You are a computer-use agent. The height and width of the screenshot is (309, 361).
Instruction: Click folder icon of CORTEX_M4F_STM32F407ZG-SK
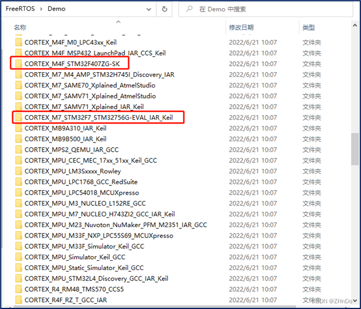[19, 64]
